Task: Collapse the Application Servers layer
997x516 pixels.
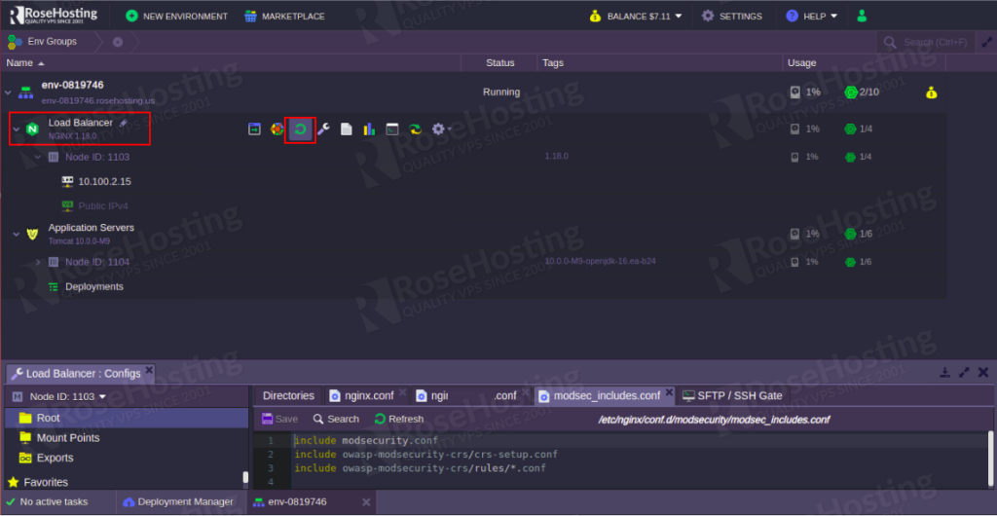Action: 17,235
